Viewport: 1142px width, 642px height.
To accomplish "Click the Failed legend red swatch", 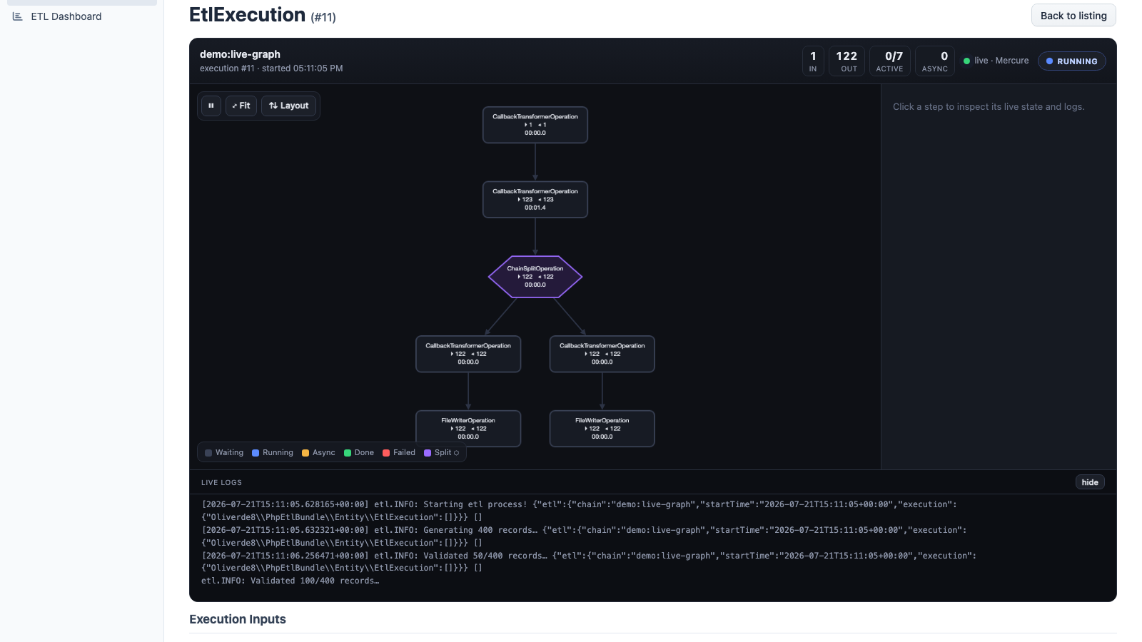I will 386,453.
